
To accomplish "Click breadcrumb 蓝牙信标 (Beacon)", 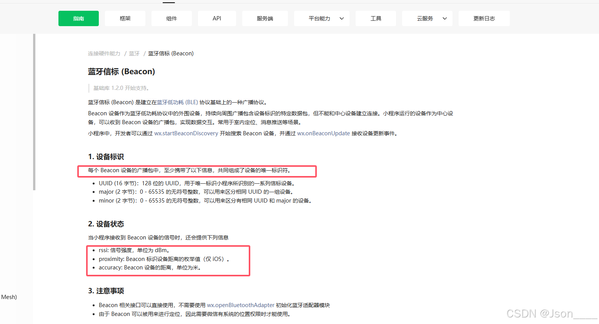I will pos(171,53).
